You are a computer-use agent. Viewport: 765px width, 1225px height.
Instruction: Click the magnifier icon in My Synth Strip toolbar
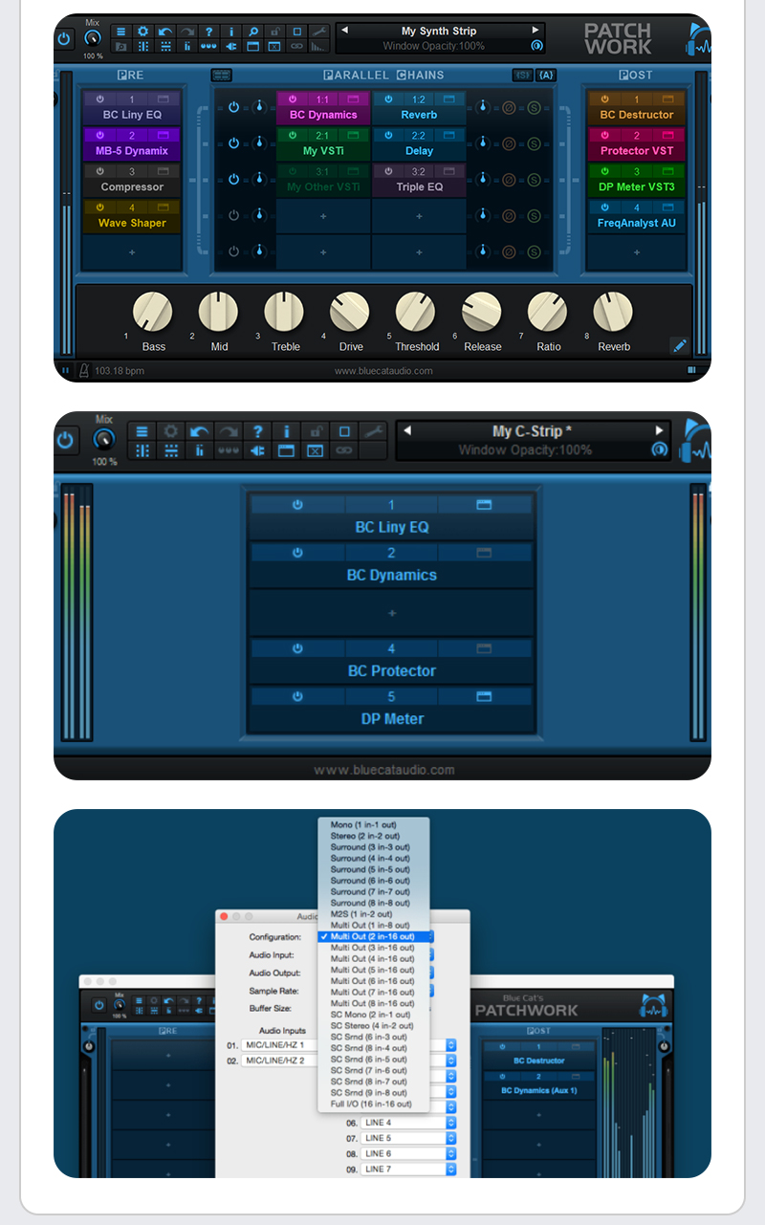tap(253, 32)
